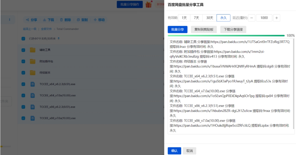Screen dimensions: 296x155
Task: Select the TCCEE_x86_v7.0a(10.00).exe file name
Action: [x=58, y=118]
